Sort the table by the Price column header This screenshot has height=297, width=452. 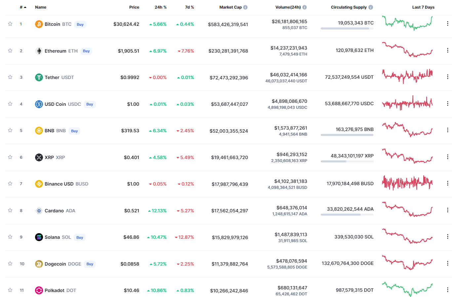[134, 7]
